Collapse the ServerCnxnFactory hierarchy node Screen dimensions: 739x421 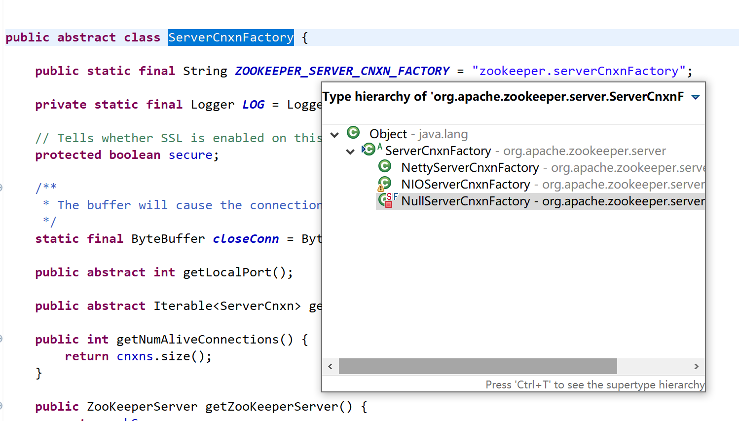350,151
